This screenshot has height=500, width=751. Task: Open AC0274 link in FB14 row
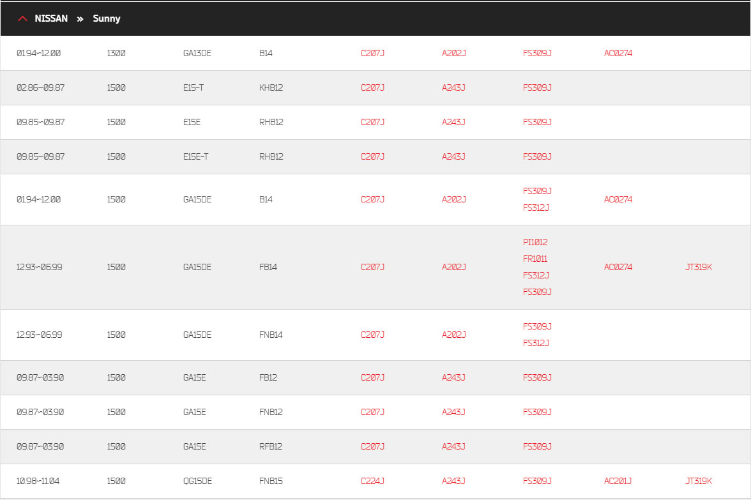[618, 267]
